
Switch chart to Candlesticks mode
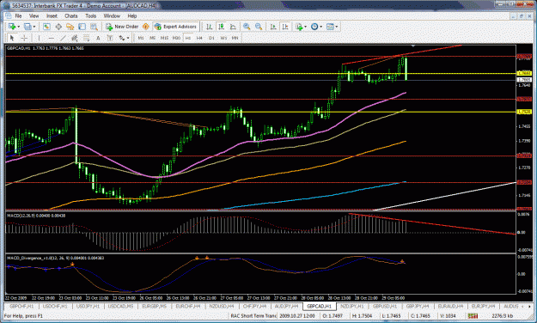pos(221,27)
